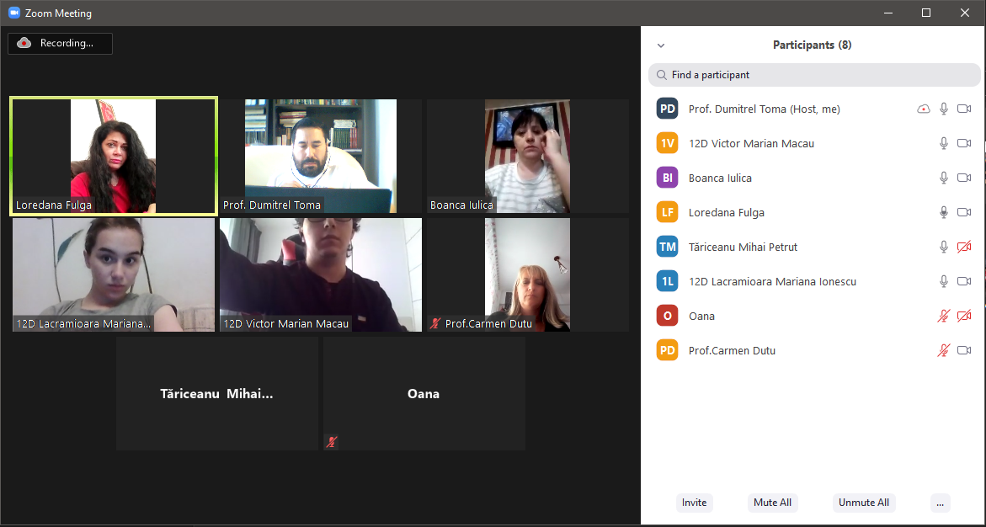Screen dimensions: 986x527
Task: Click the LF avatar of Loredana Fulga
Action: pyautogui.click(x=667, y=212)
